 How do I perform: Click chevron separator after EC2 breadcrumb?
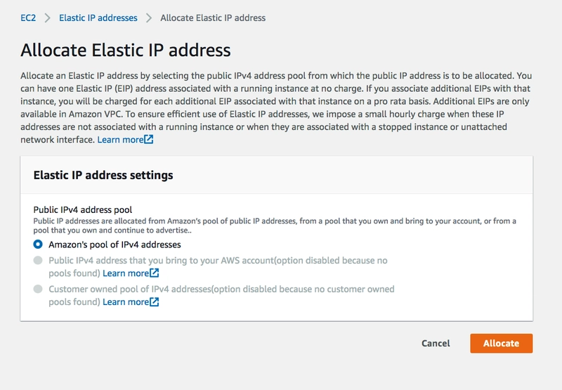pyautogui.click(x=47, y=18)
